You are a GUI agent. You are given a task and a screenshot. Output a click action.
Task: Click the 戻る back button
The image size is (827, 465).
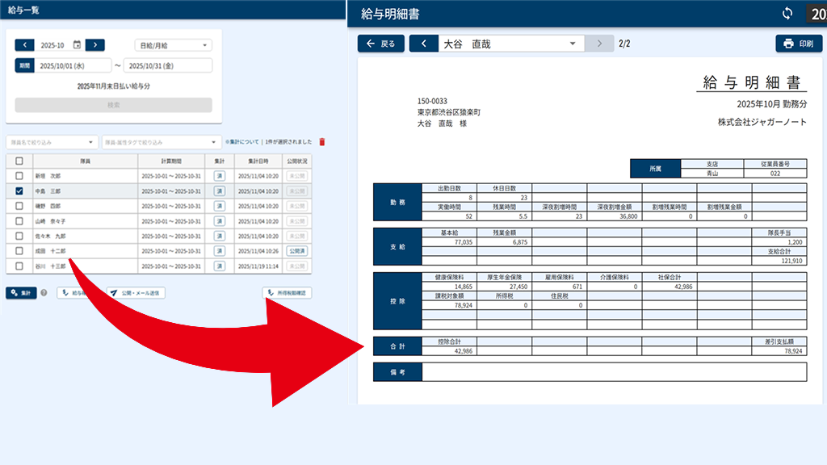click(381, 44)
